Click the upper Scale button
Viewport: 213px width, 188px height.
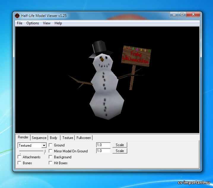[x=120, y=145]
